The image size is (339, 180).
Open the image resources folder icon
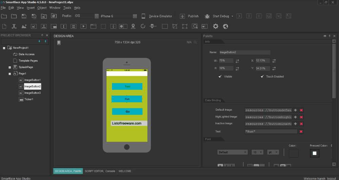pyautogui.click(x=44, y=16)
